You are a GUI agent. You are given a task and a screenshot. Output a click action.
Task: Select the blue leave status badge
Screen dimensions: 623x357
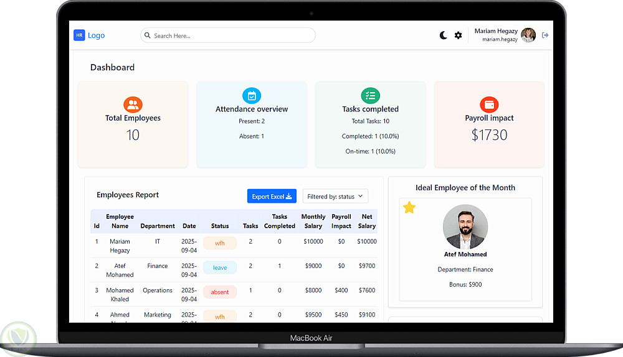pos(220,267)
